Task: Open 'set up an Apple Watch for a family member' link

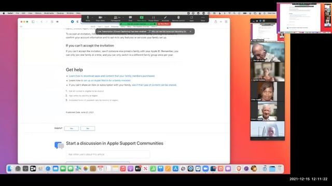Action: [107, 81]
